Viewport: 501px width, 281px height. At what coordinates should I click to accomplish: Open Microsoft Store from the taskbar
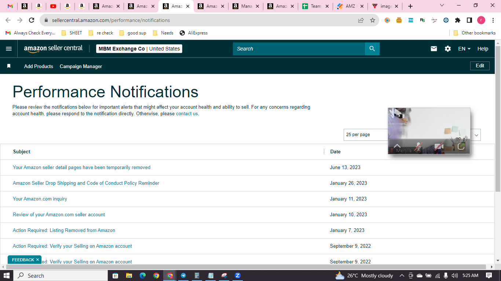coord(115,276)
